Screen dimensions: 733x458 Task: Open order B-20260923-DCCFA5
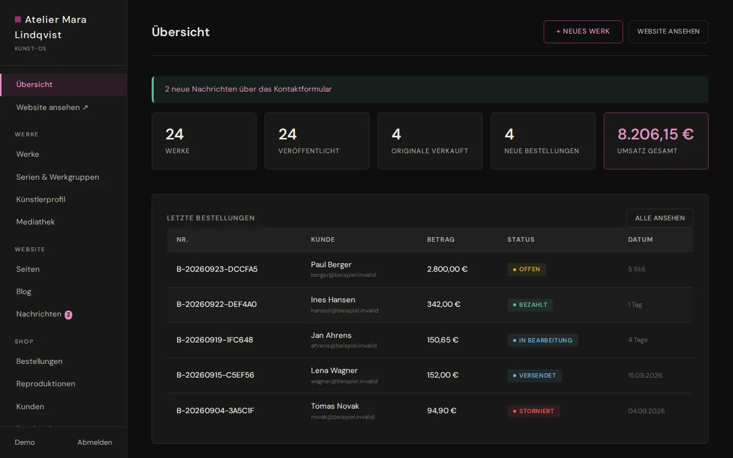tap(217, 269)
